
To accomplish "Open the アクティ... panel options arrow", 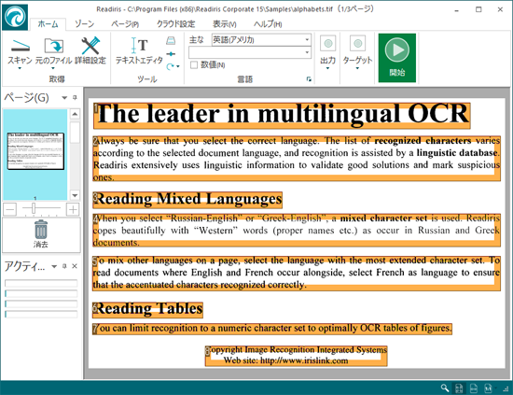I will [54, 266].
